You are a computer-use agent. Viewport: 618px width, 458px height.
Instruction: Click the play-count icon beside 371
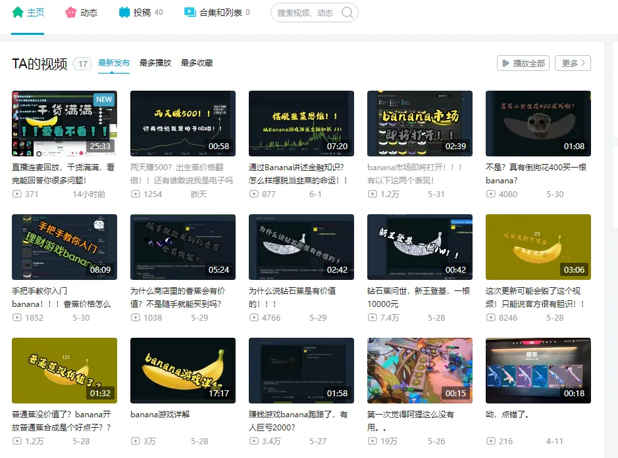(17, 194)
